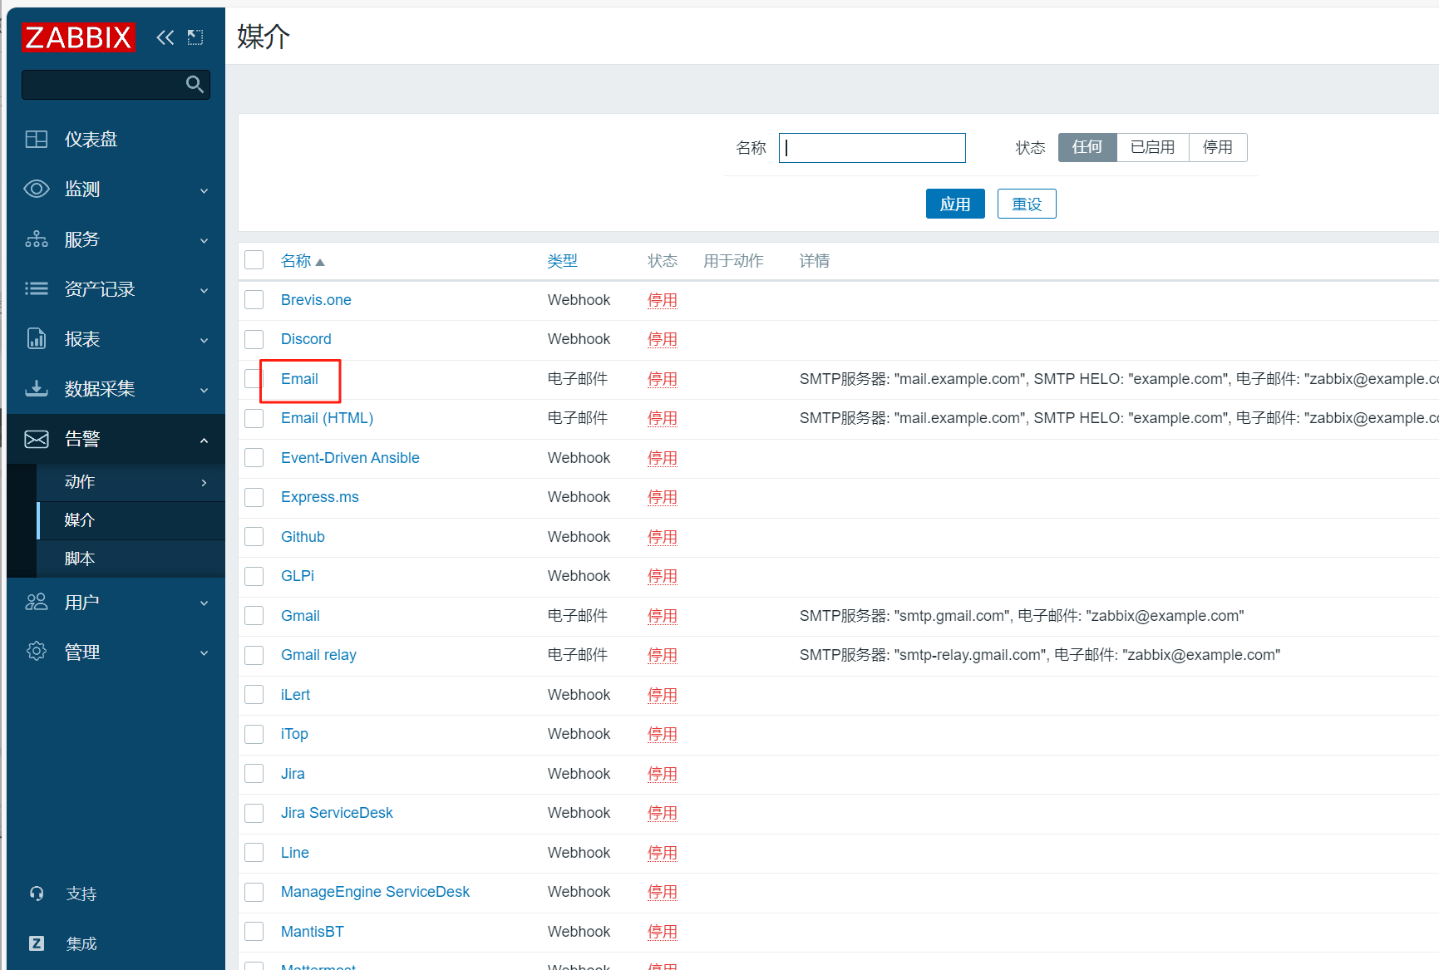Click the 支持 headset icon
The height and width of the screenshot is (970, 1439).
point(37,894)
